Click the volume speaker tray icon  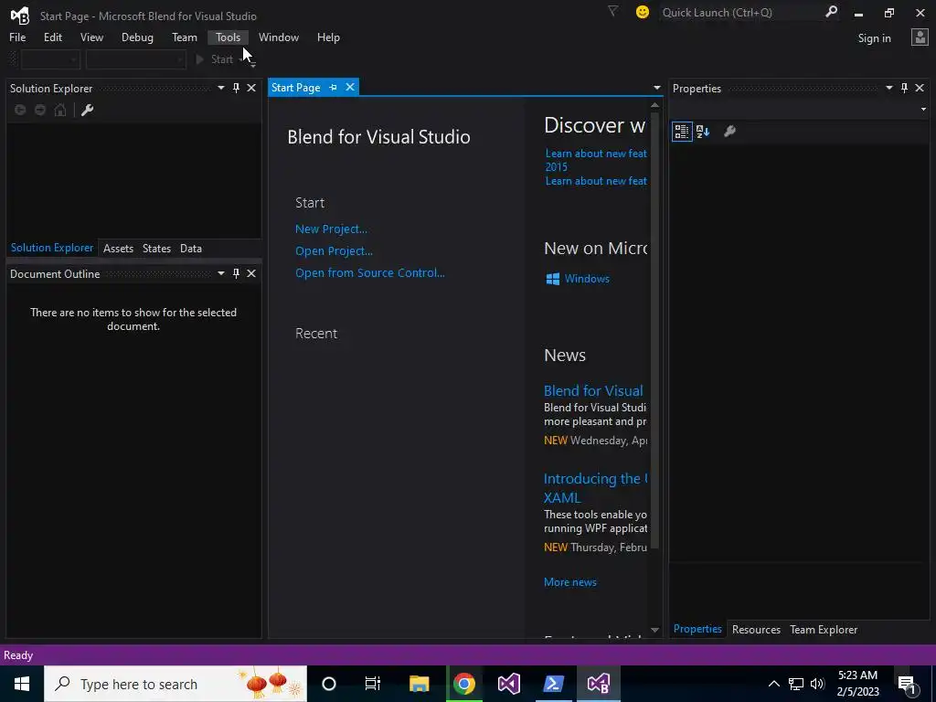click(817, 684)
